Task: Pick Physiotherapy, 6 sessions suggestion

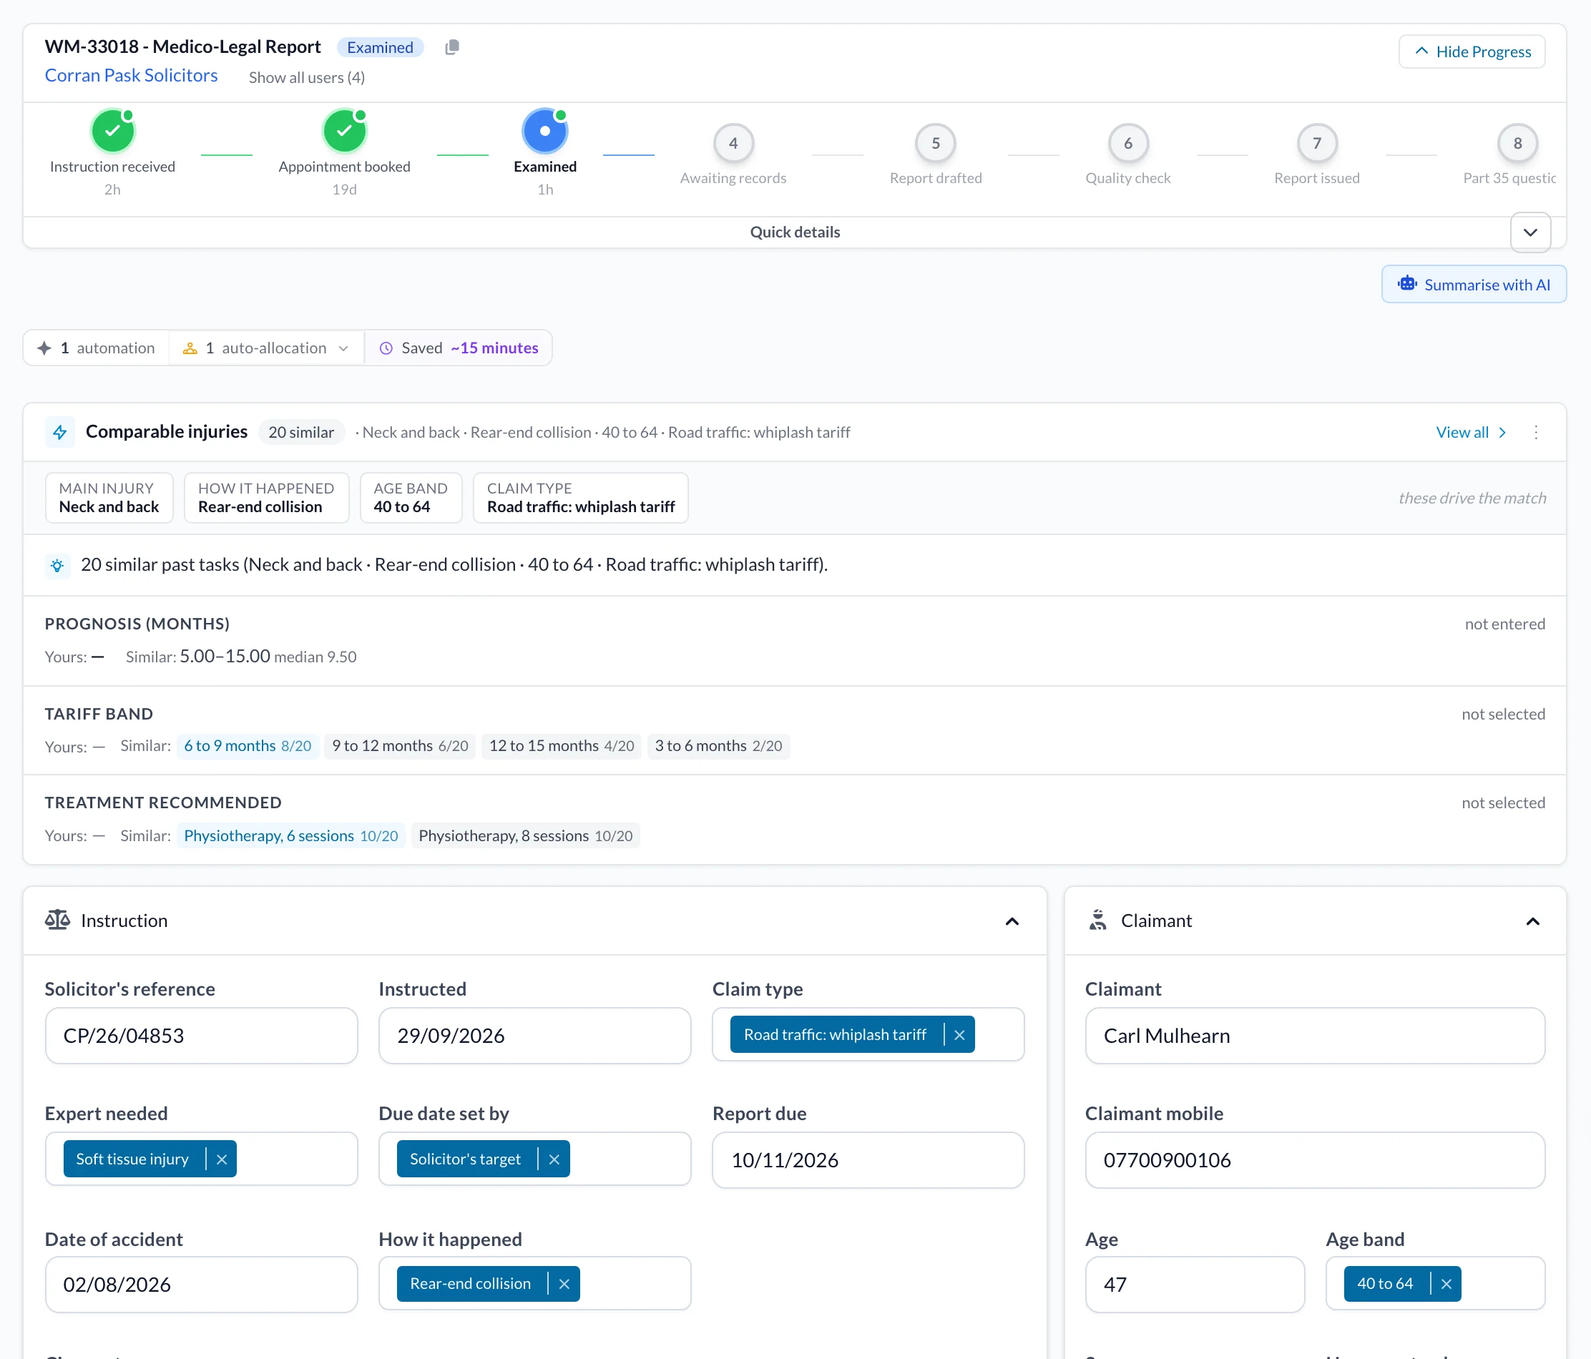Action: coord(291,836)
